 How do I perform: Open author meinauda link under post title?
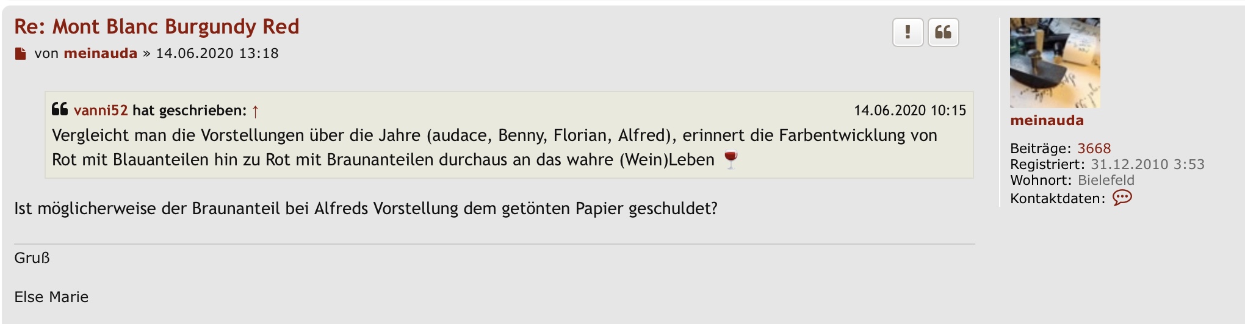101,53
